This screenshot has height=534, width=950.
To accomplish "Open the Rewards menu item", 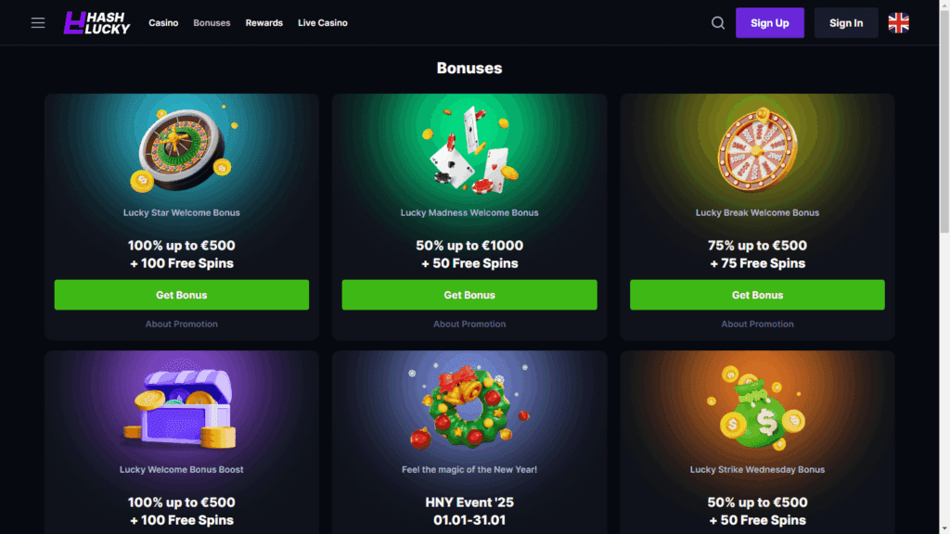I will [264, 23].
